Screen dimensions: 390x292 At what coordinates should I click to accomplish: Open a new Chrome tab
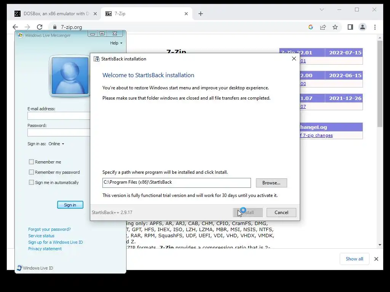pyautogui.click(x=201, y=14)
